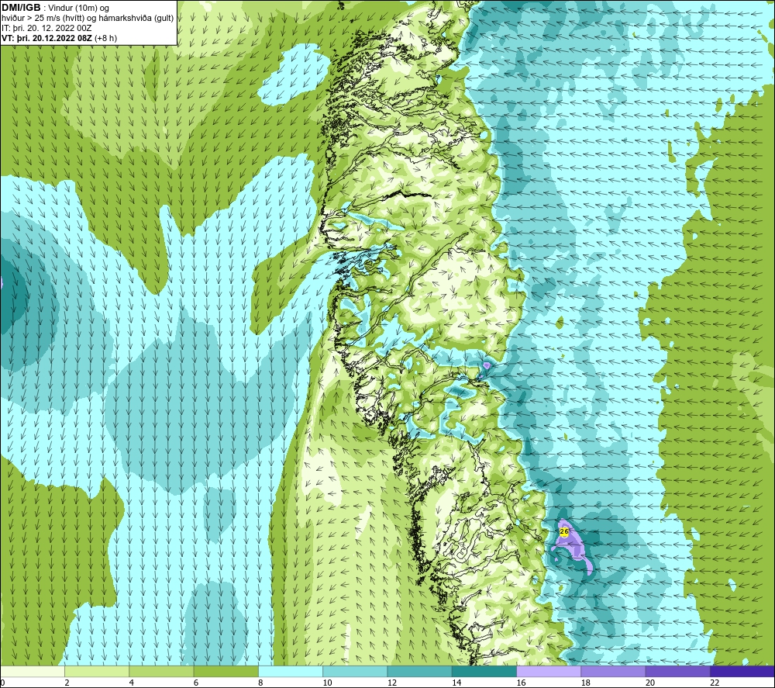Select the 0-2 m/s palest legend swatch

click(32, 671)
